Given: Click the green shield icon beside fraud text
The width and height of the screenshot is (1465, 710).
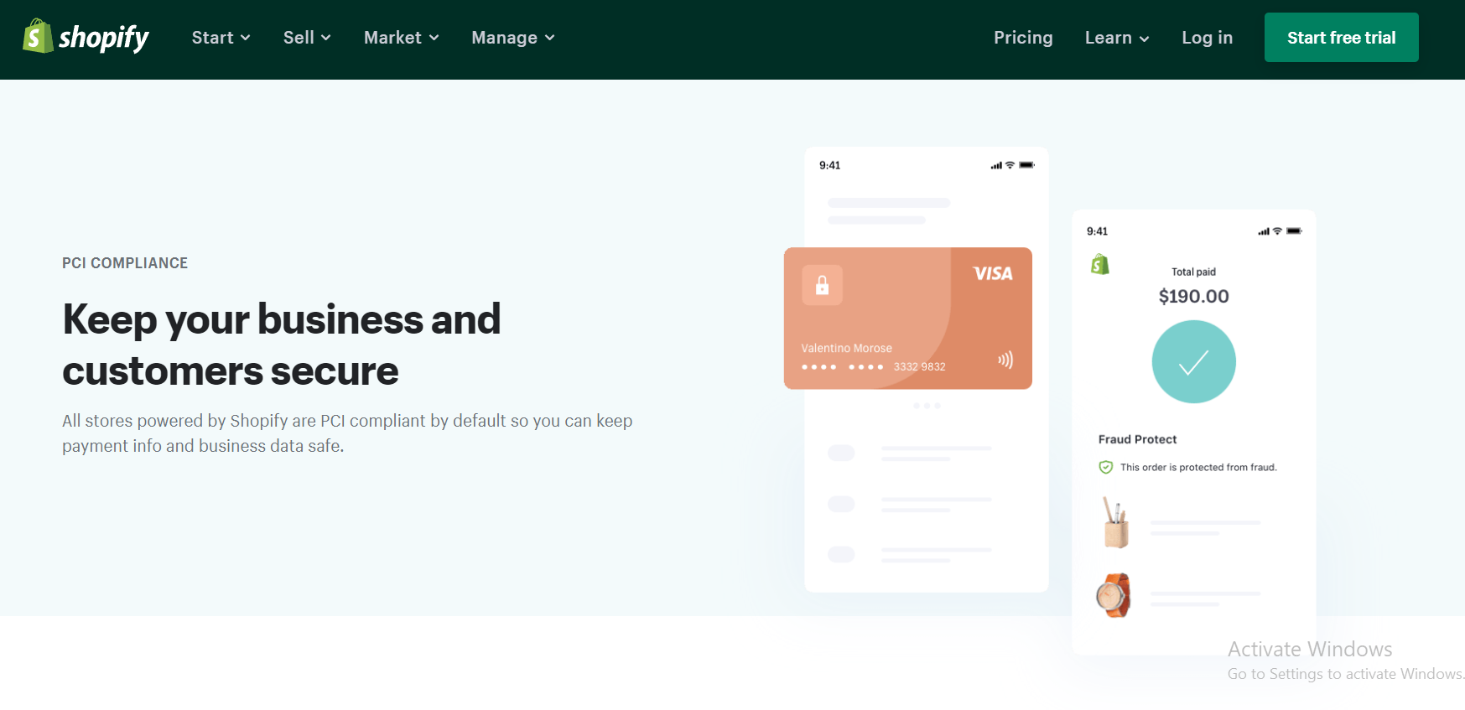Looking at the screenshot, I should [x=1105, y=467].
